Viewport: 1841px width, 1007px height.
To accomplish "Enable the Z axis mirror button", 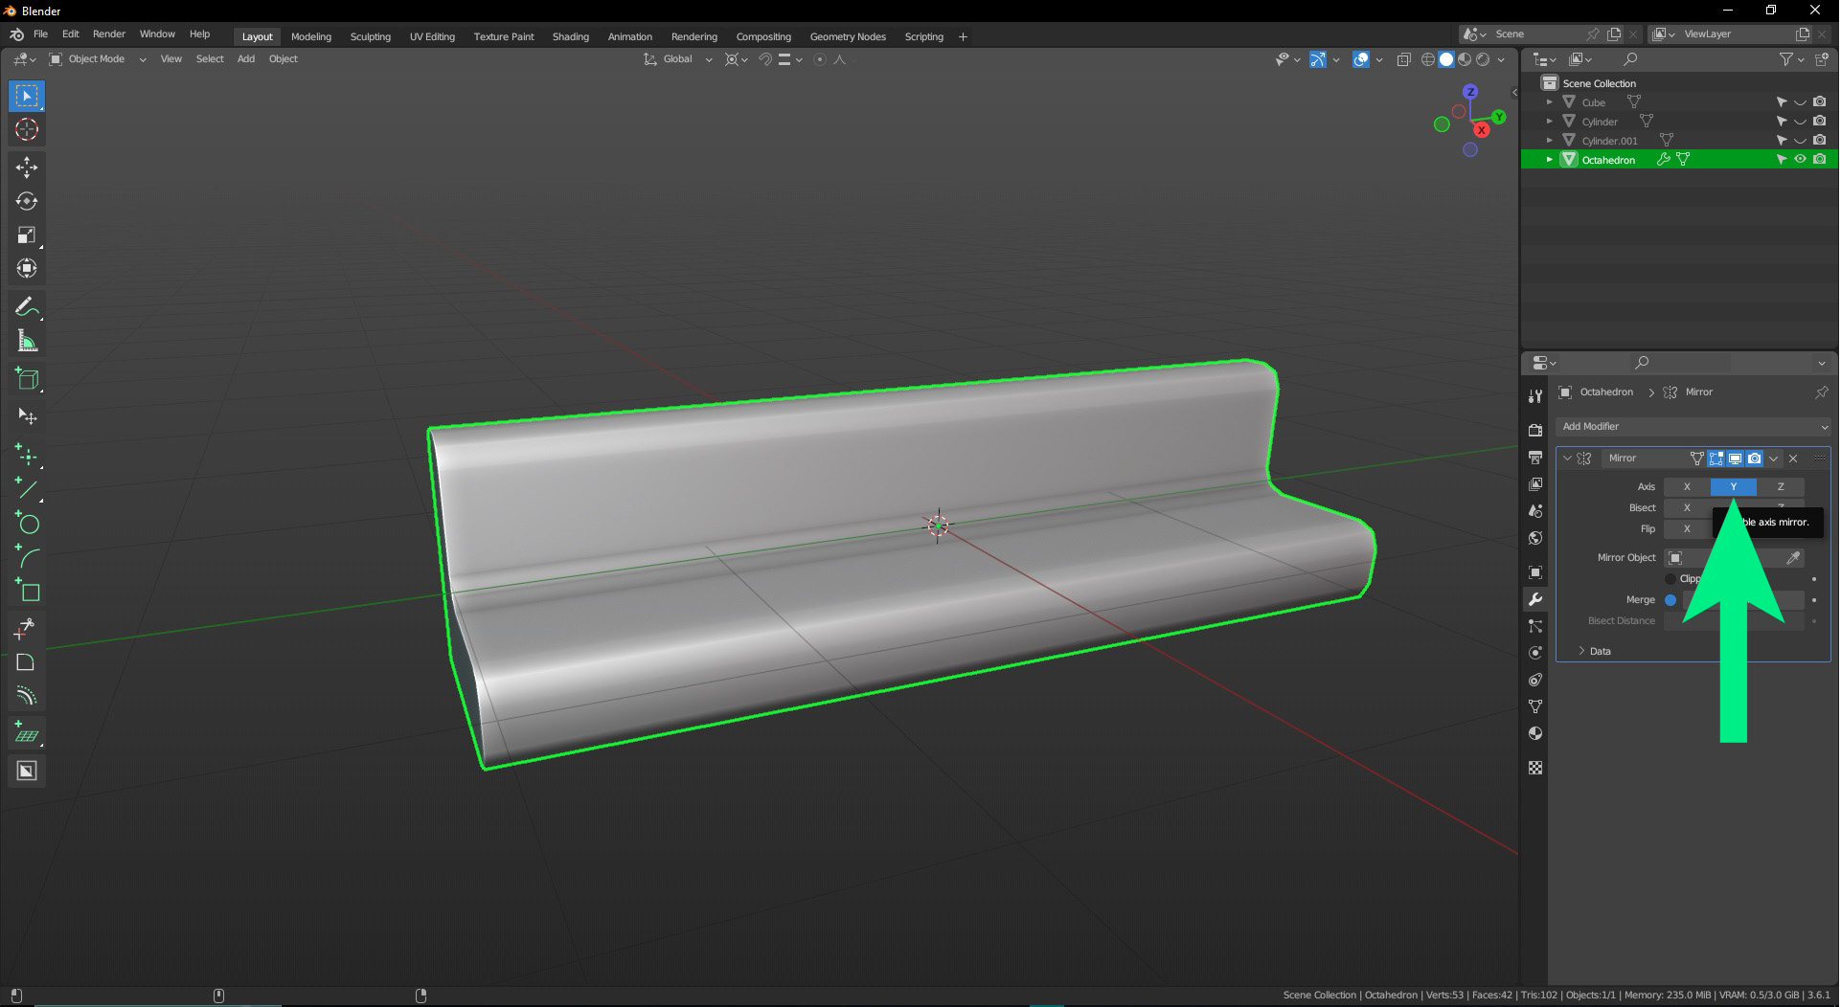I will click(x=1781, y=487).
